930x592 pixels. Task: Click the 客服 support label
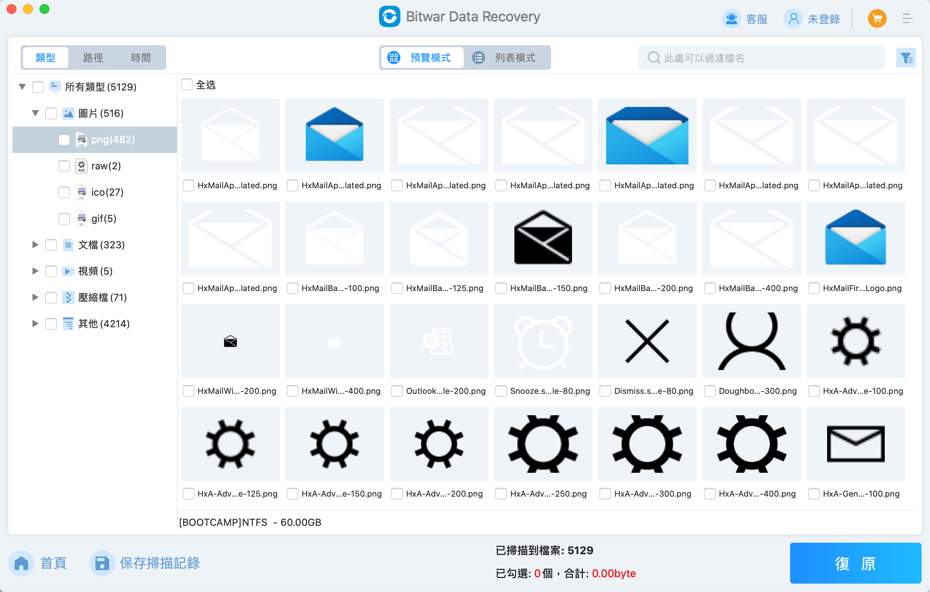tap(757, 19)
